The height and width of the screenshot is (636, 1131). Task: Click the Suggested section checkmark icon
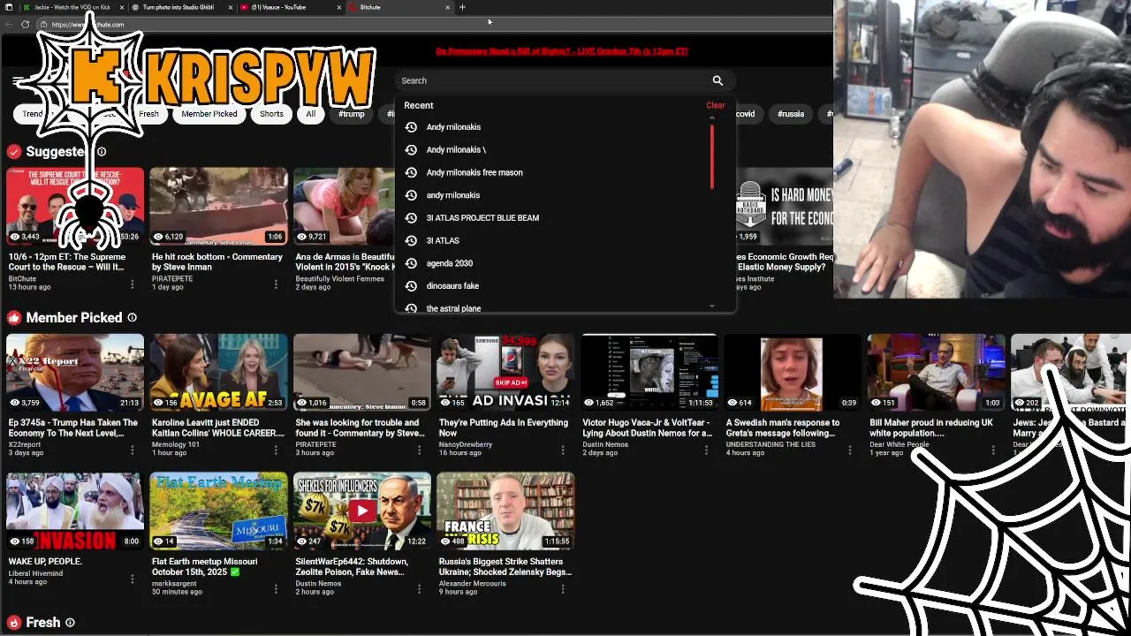[x=14, y=152]
